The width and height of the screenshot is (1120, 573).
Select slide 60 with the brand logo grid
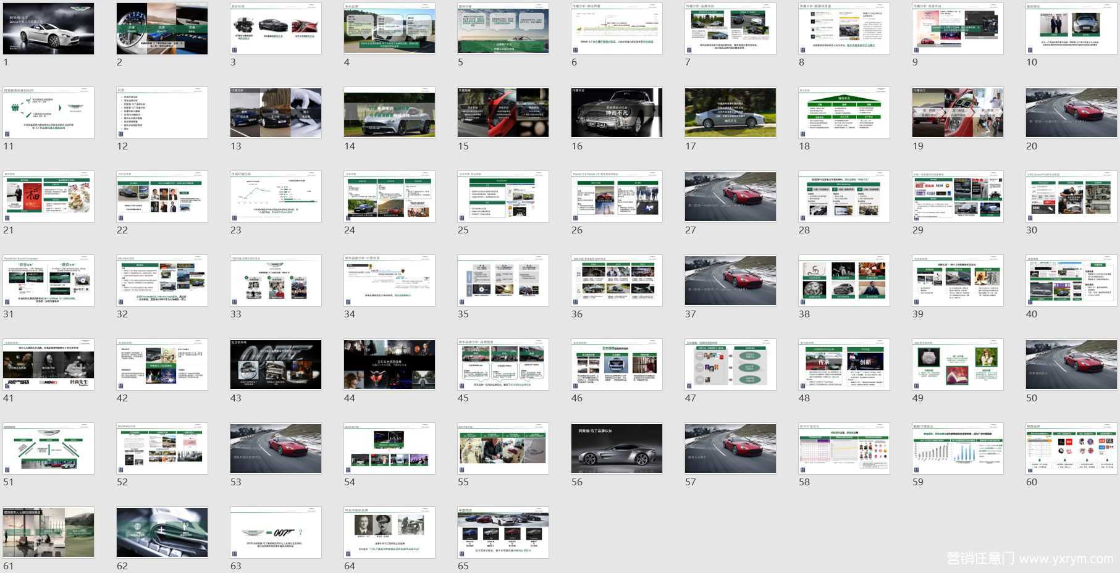tap(1071, 448)
